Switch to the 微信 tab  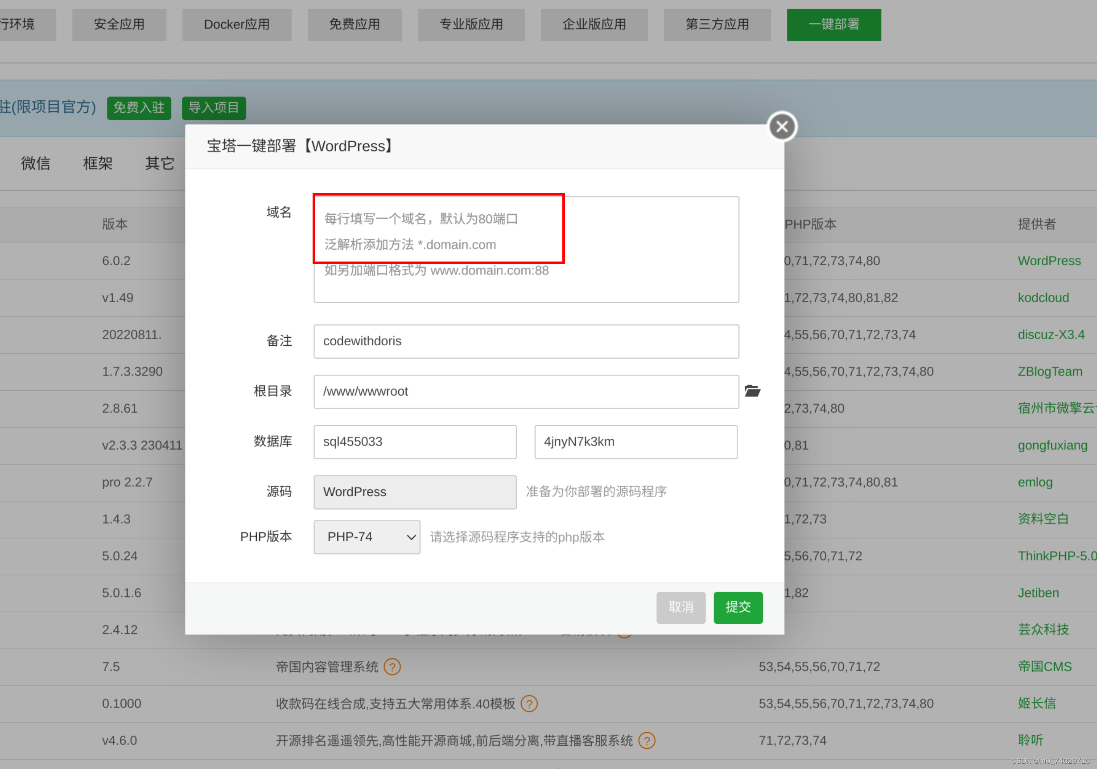36,163
